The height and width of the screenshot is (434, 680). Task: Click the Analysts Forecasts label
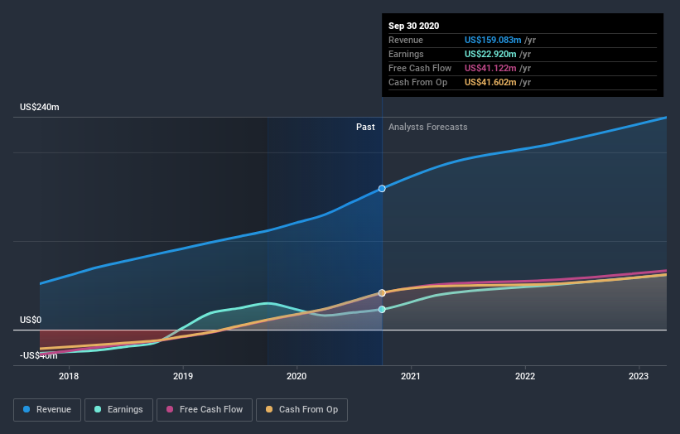[x=428, y=127]
